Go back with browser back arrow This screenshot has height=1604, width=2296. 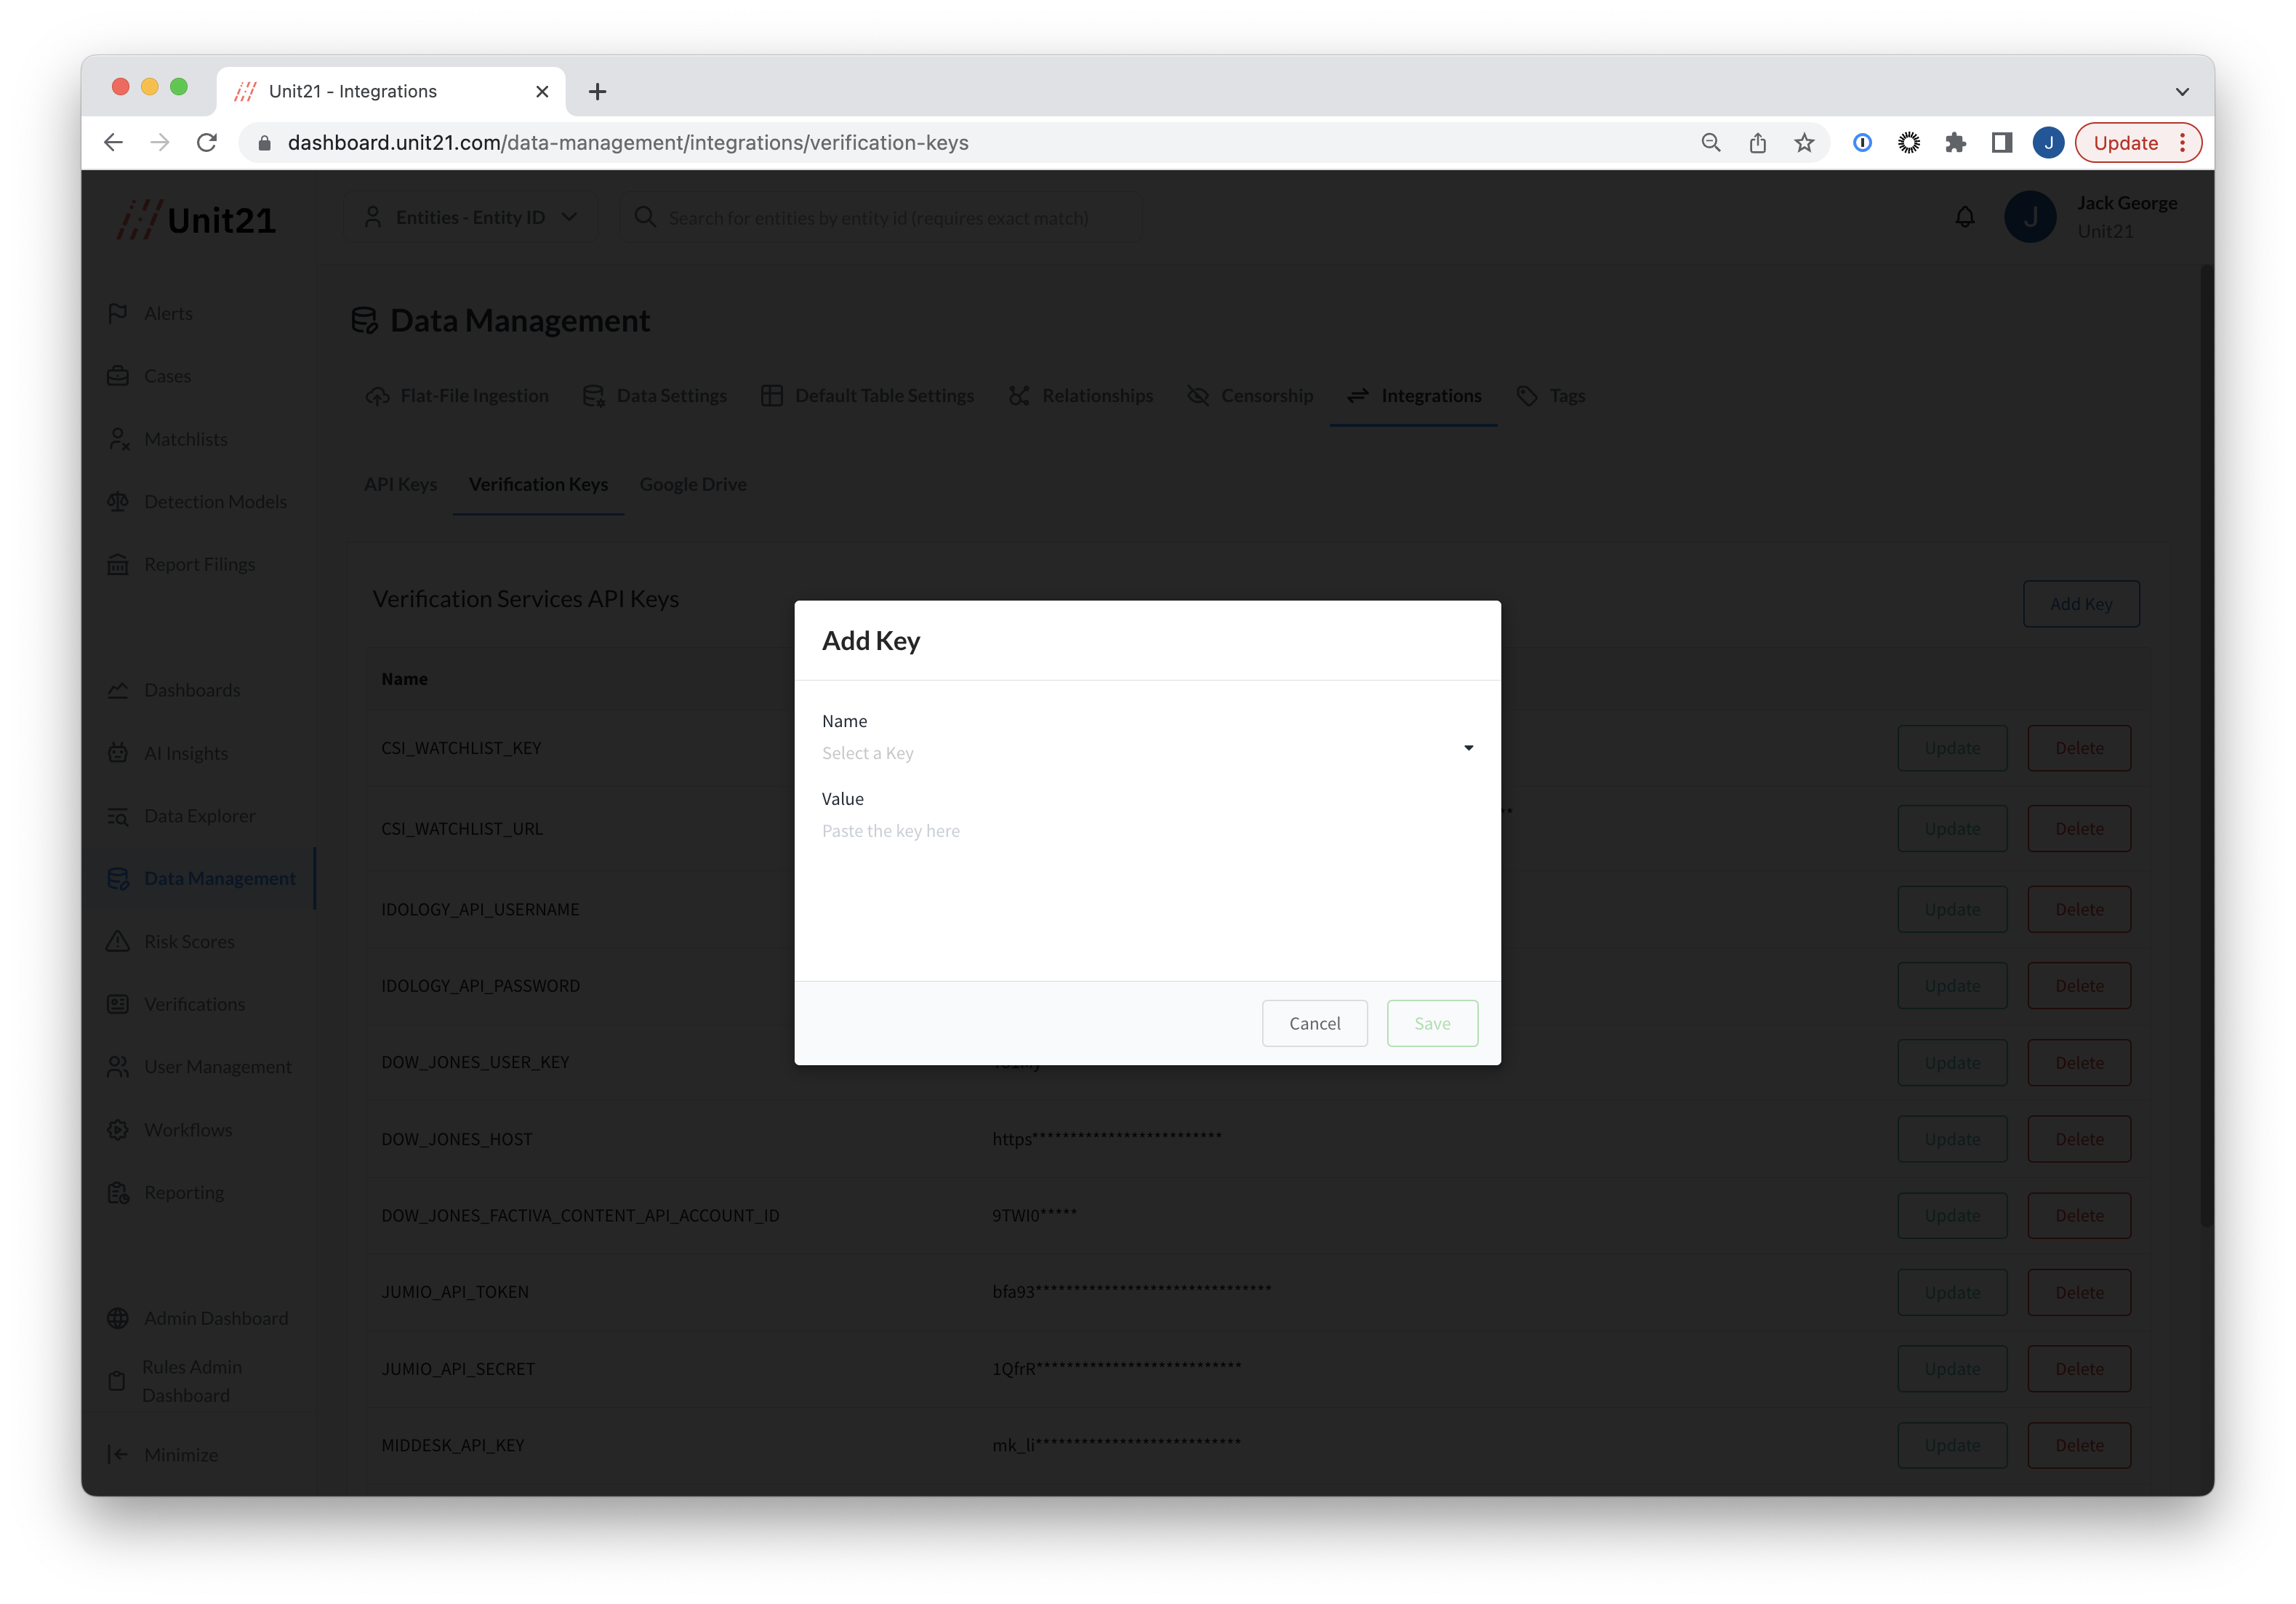pyautogui.click(x=114, y=143)
